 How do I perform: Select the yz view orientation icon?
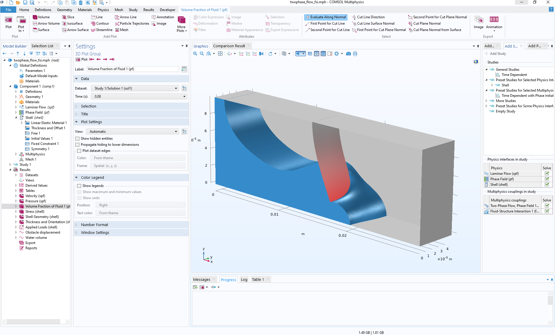248,54
